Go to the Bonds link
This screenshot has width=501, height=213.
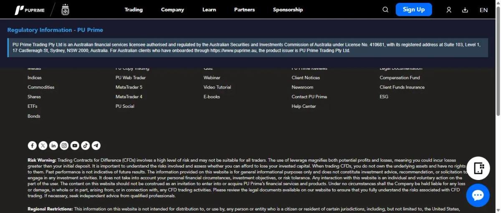(34, 116)
